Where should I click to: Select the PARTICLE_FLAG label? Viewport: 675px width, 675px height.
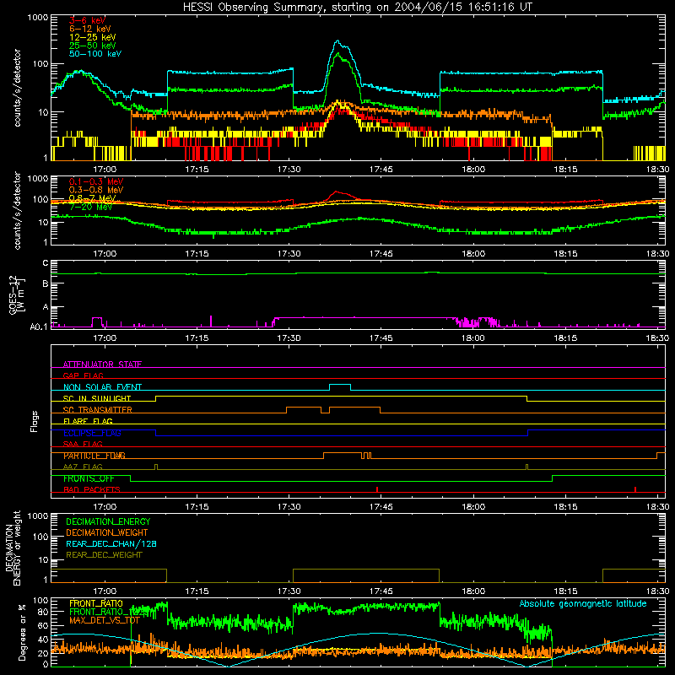pos(94,456)
